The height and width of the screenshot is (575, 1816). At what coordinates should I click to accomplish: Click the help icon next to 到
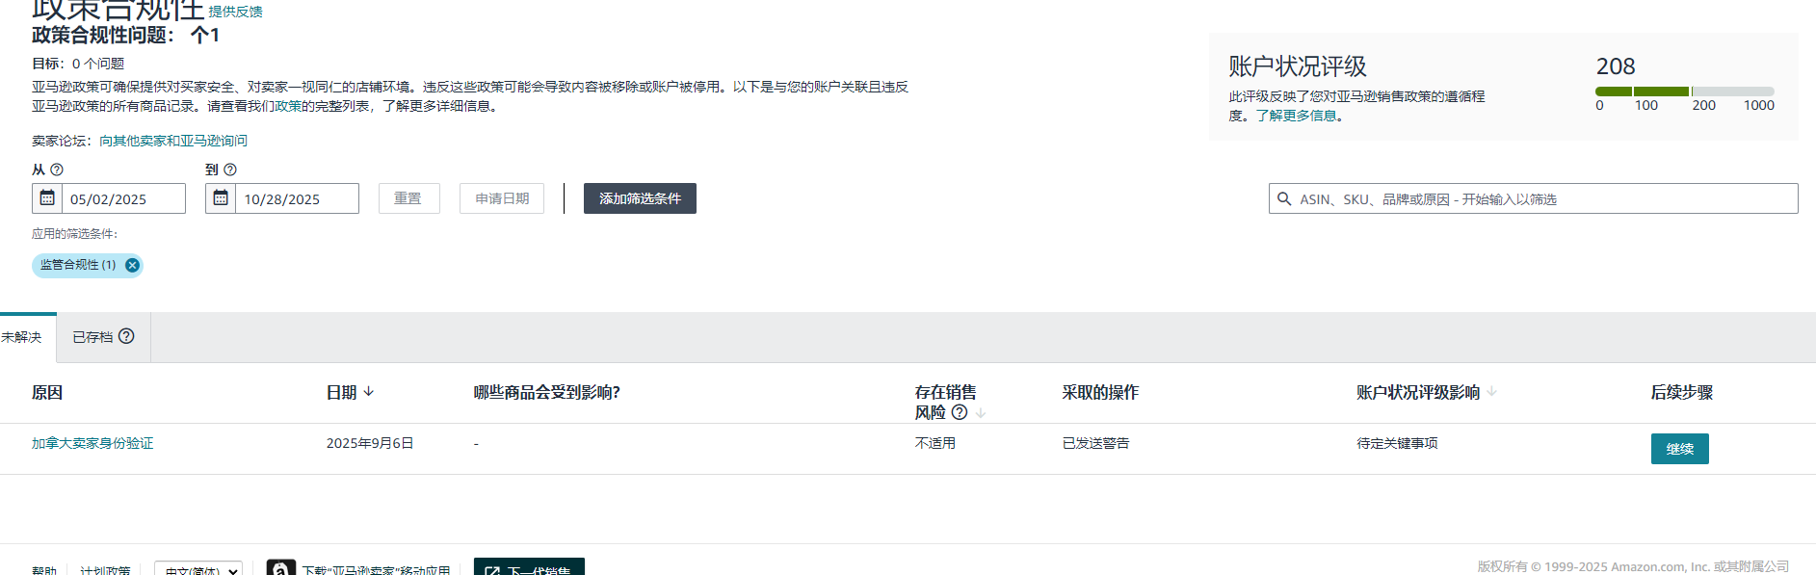230,170
